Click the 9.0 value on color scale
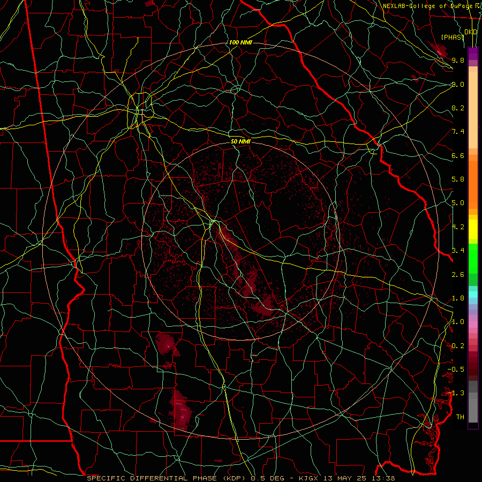Image resolution: width=482 pixels, height=482 pixels. (x=458, y=84)
